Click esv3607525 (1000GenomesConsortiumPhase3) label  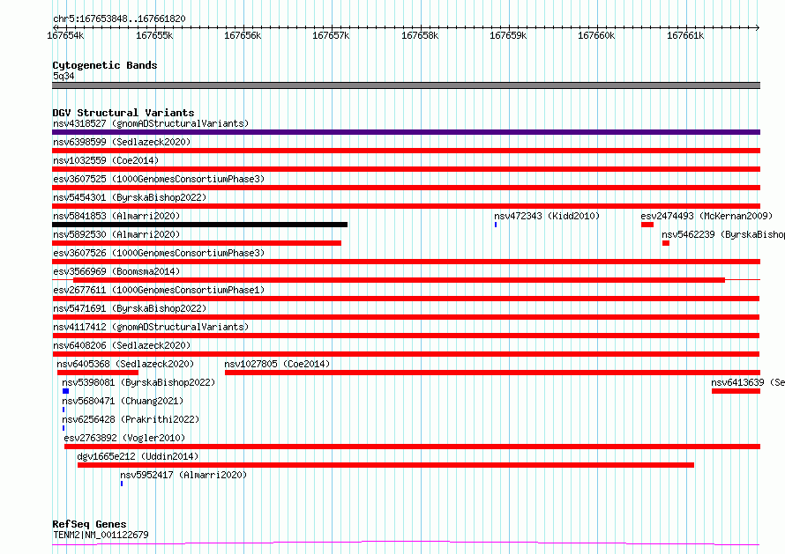pyautogui.click(x=159, y=179)
